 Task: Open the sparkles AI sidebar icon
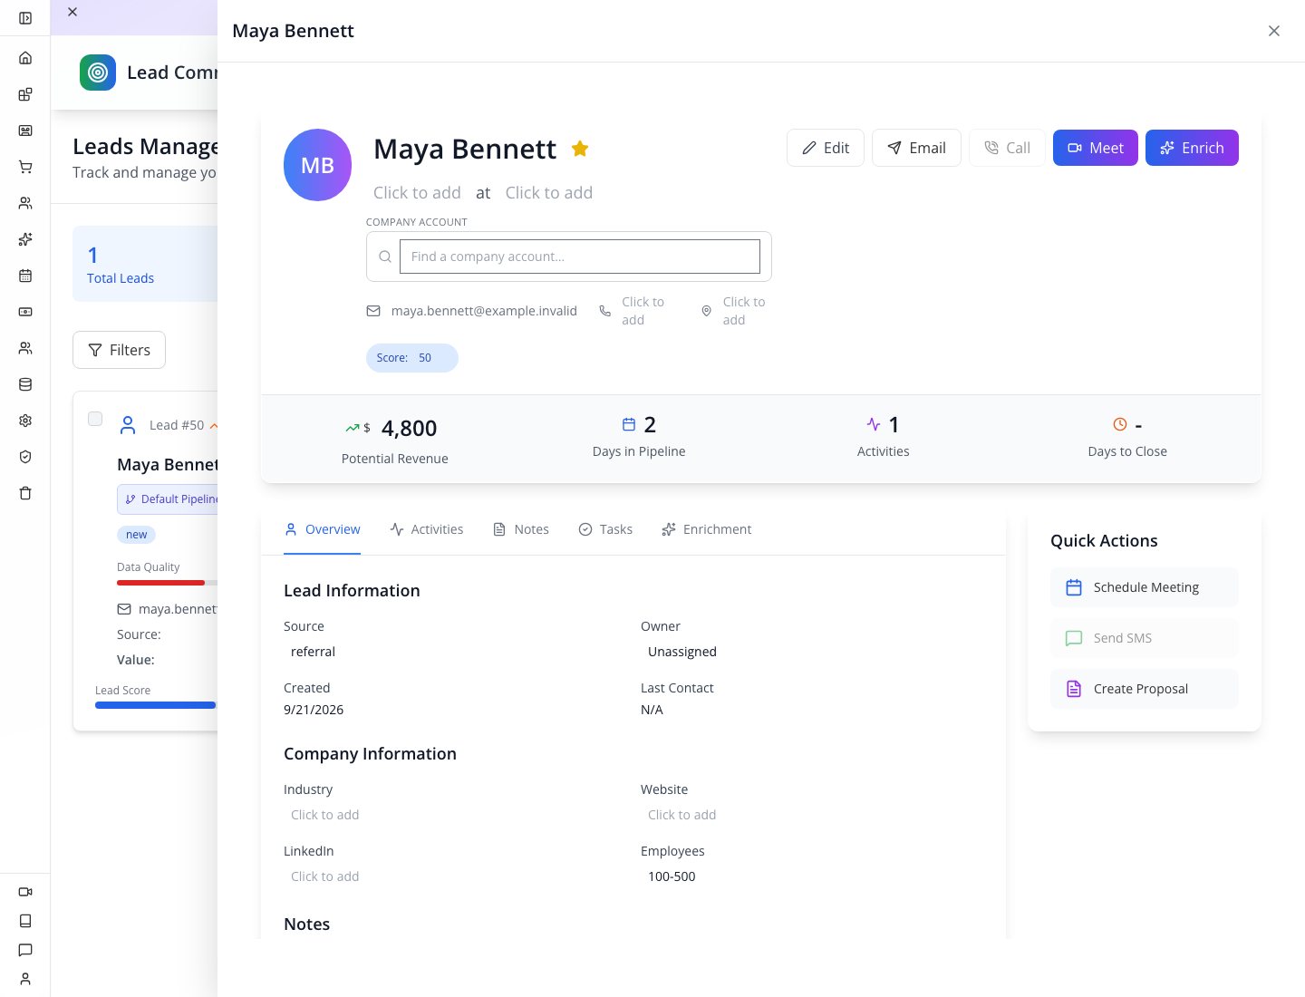[x=25, y=239]
